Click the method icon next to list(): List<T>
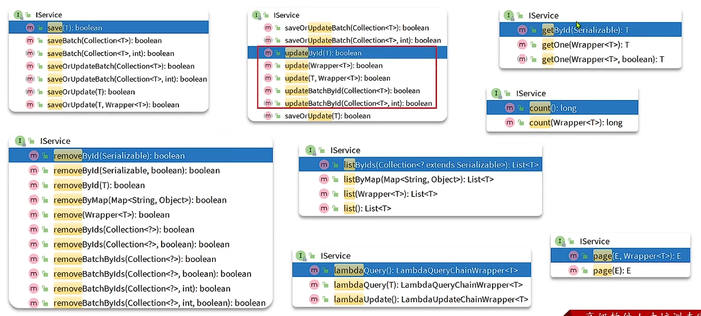 click(323, 208)
